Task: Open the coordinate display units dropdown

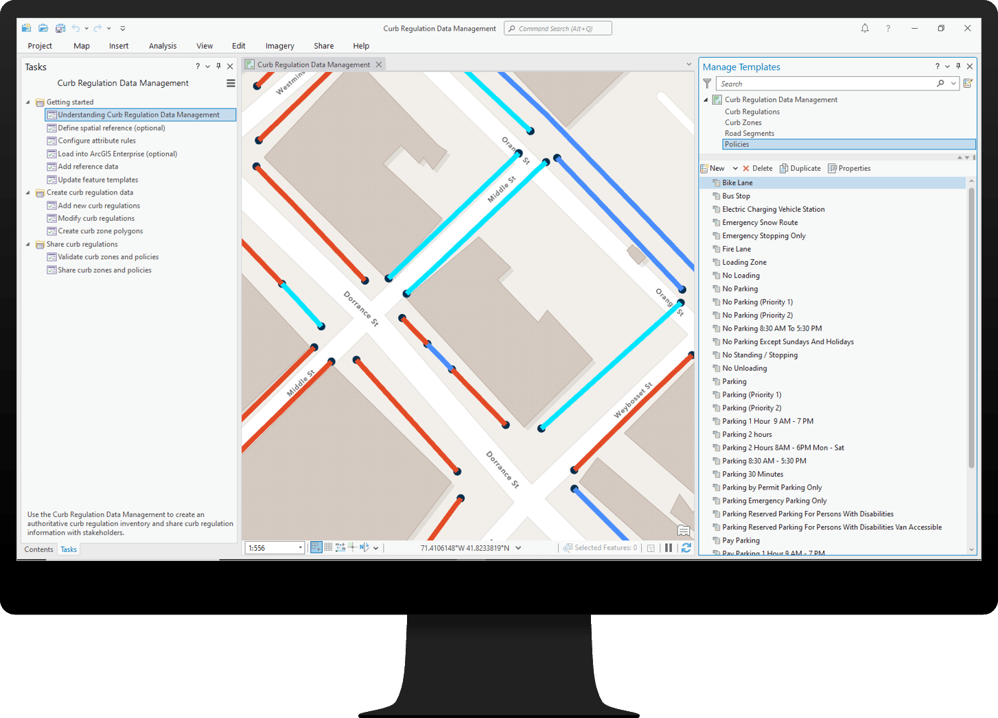Action: point(518,548)
